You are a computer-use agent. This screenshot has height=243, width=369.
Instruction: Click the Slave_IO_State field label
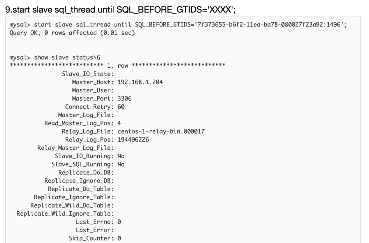87,74
